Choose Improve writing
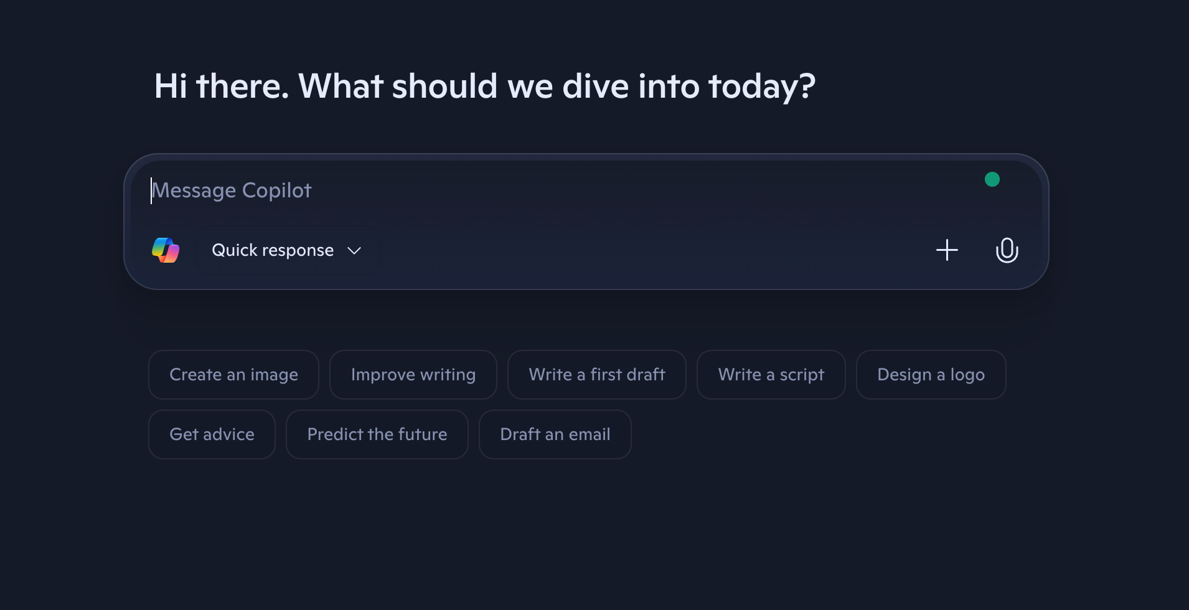 413,374
